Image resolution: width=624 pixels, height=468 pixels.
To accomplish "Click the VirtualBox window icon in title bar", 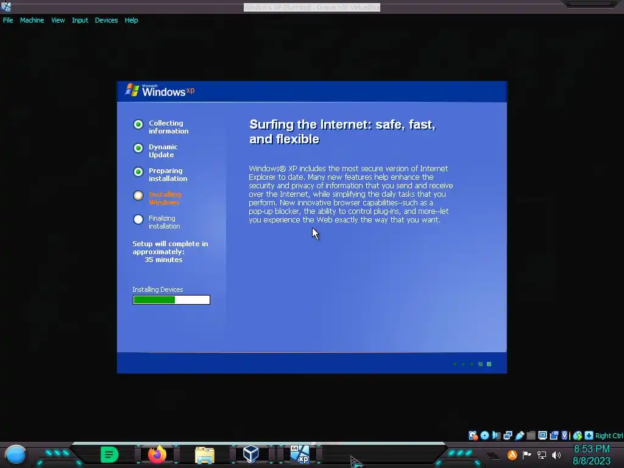I will (x=6, y=7).
